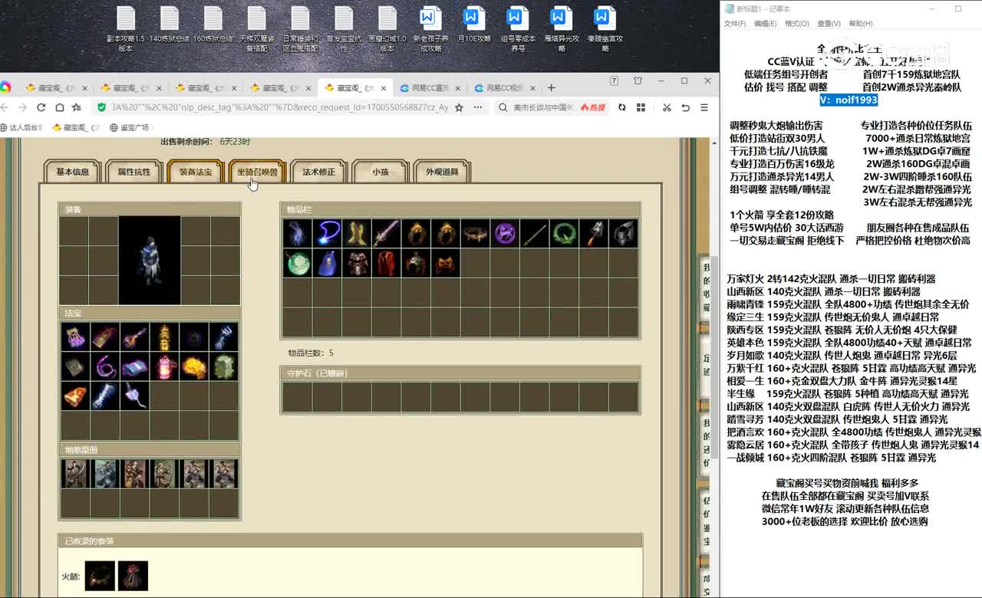982x598 pixels.
Task: Click highlighted text V: noif1993 in Notepad
Action: click(849, 100)
